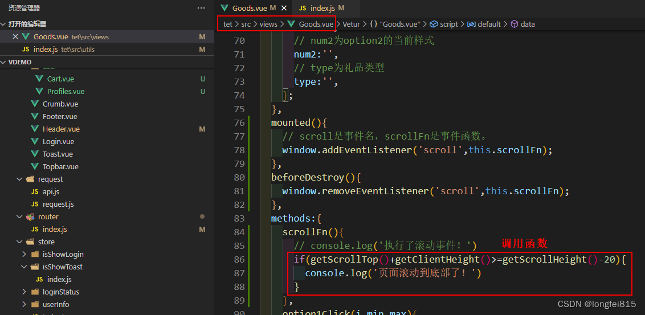This screenshot has height=315, width=645.
Task: Collapse the store folder
Action: [x=19, y=242]
